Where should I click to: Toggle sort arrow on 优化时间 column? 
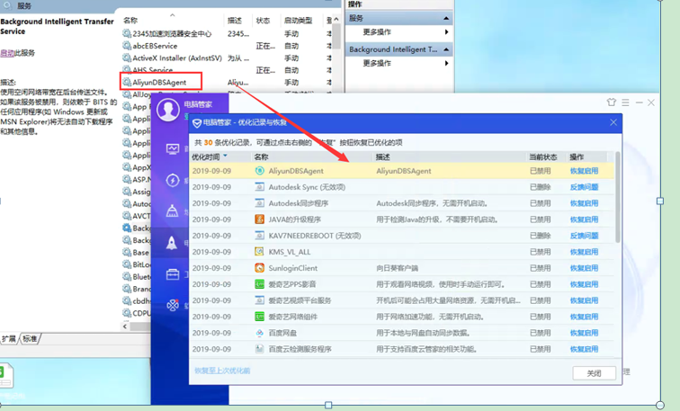[x=225, y=156]
